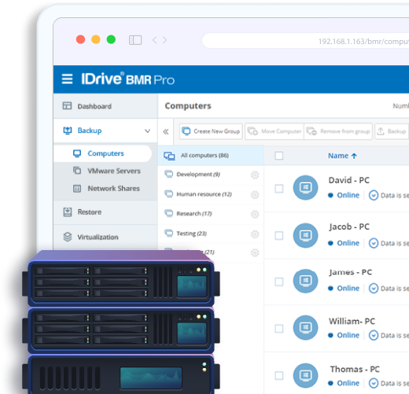Click the Thomas - PC computer icon
The width and height of the screenshot is (409, 394).
pyautogui.click(x=305, y=375)
